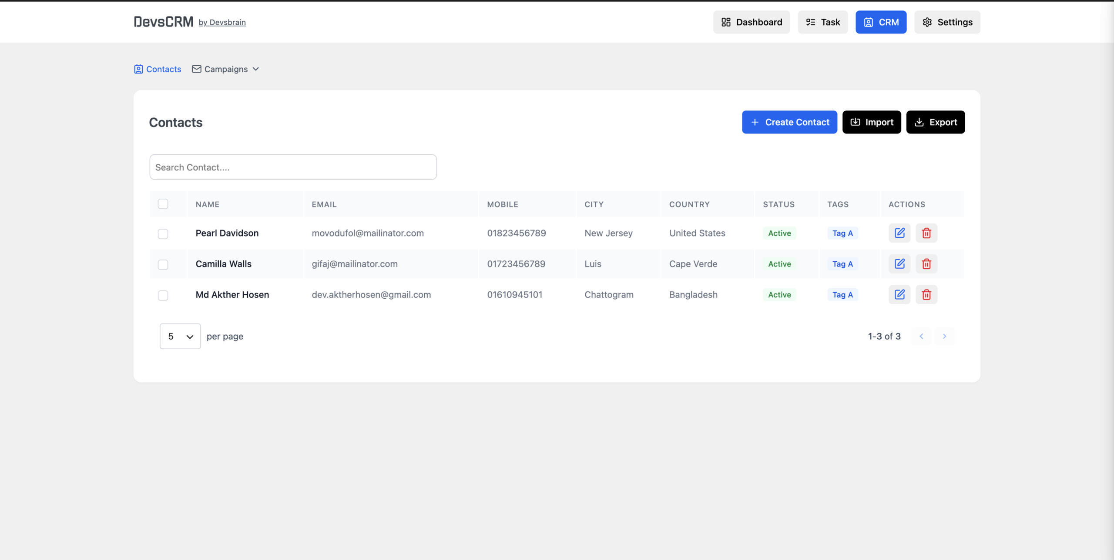Click the Export button
This screenshot has height=560, width=1114.
click(x=936, y=122)
